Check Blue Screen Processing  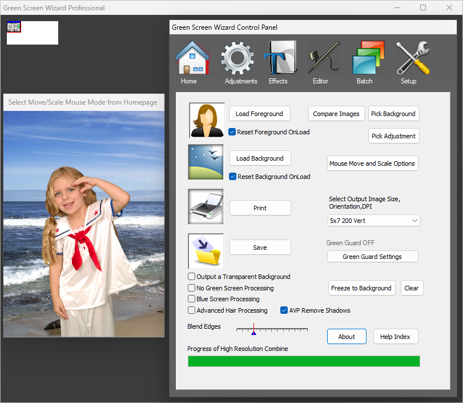(192, 299)
